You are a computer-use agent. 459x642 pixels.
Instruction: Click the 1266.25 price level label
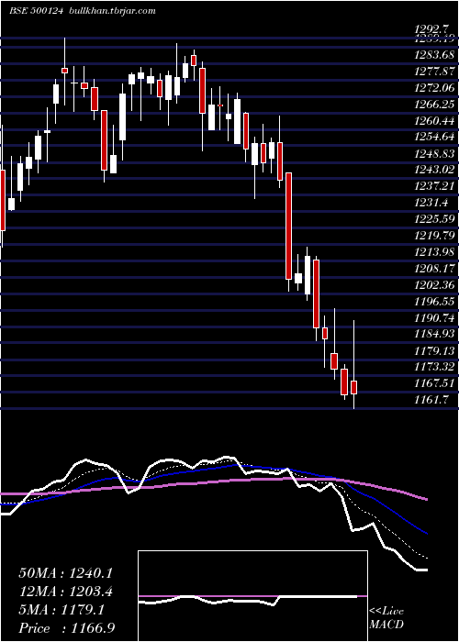tap(435, 104)
